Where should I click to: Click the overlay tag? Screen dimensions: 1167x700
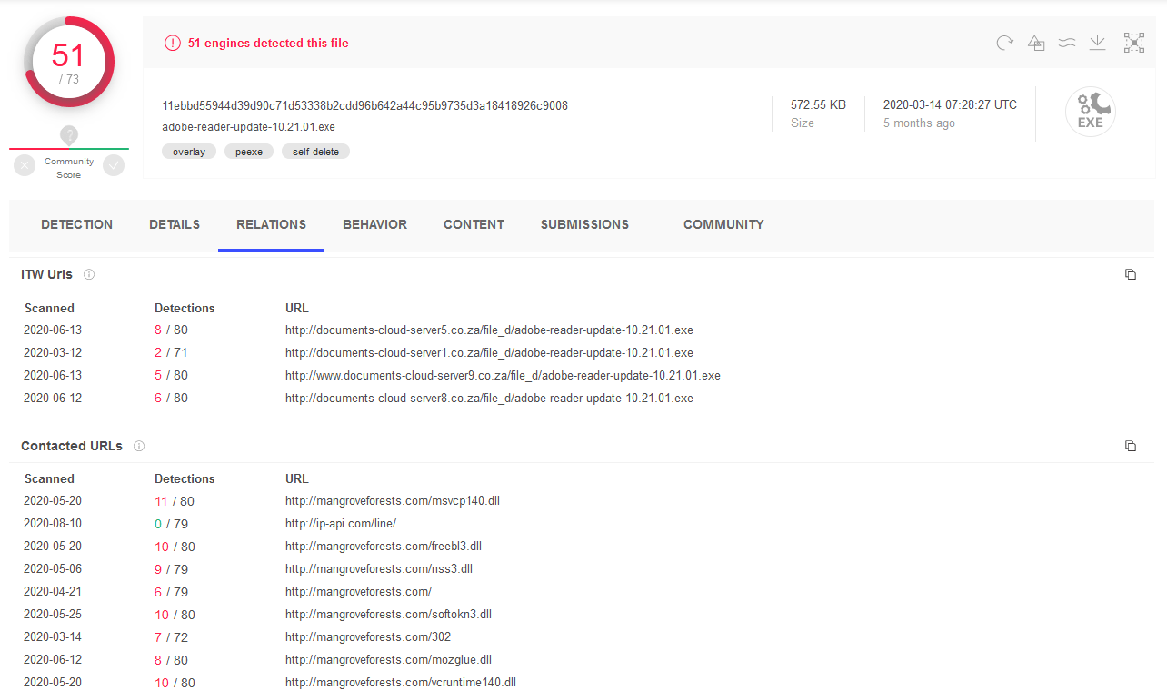[x=189, y=152]
